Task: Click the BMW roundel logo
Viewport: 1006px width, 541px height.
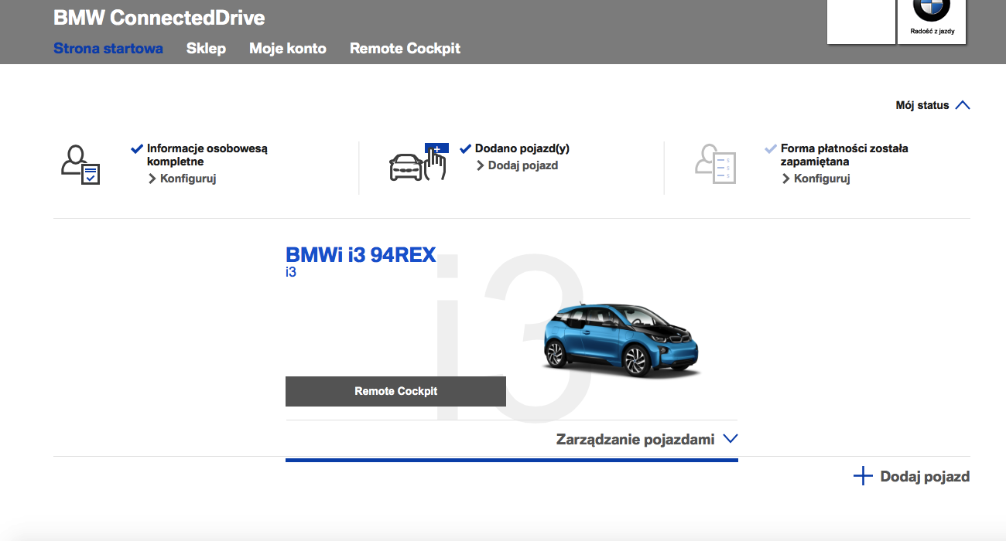Action: coord(932,10)
